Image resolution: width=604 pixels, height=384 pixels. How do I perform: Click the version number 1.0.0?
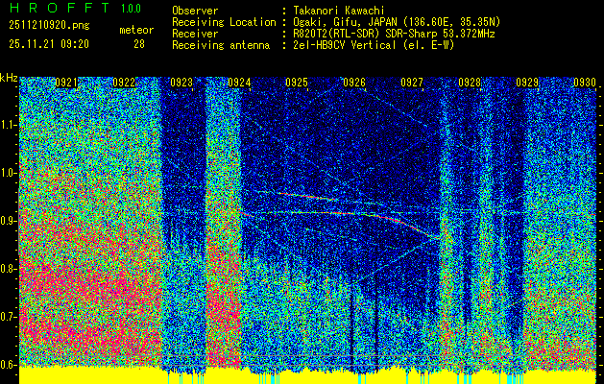131,8
